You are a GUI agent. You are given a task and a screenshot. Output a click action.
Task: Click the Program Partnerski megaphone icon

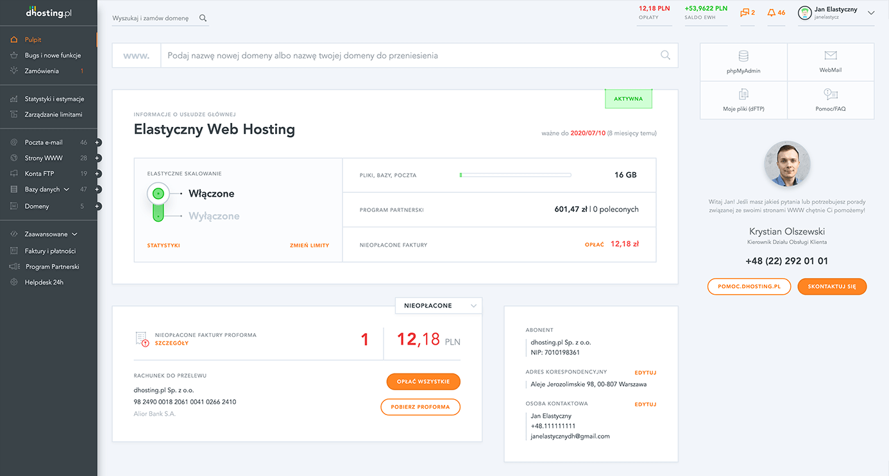pos(14,267)
